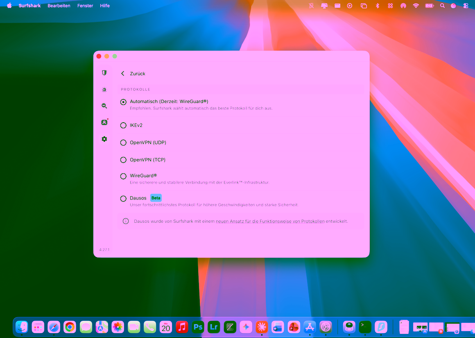Open the Alert sidebar icon
Image resolution: width=475 pixels, height=338 pixels.
point(104,90)
